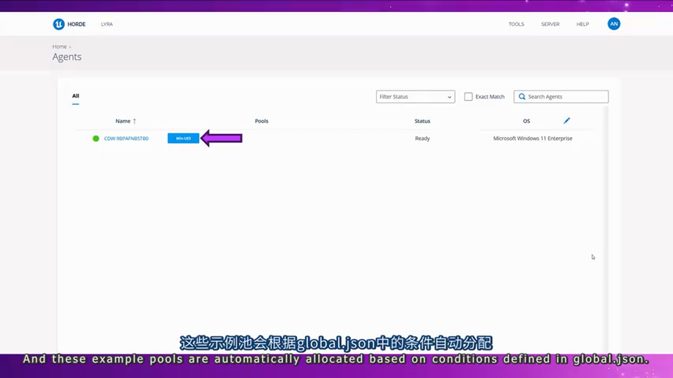
Task: Click the Home breadcrumb link
Action: pos(59,46)
